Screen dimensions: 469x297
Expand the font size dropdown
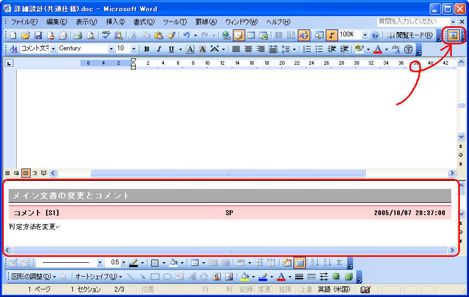coord(134,49)
